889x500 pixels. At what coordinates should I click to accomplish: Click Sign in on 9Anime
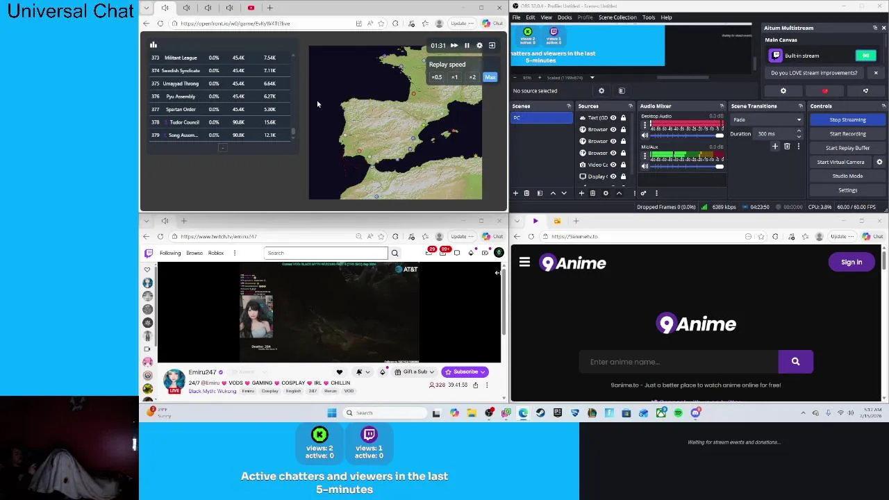tap(851, 262)
